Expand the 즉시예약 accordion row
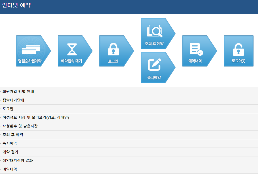 coord(129,143)
